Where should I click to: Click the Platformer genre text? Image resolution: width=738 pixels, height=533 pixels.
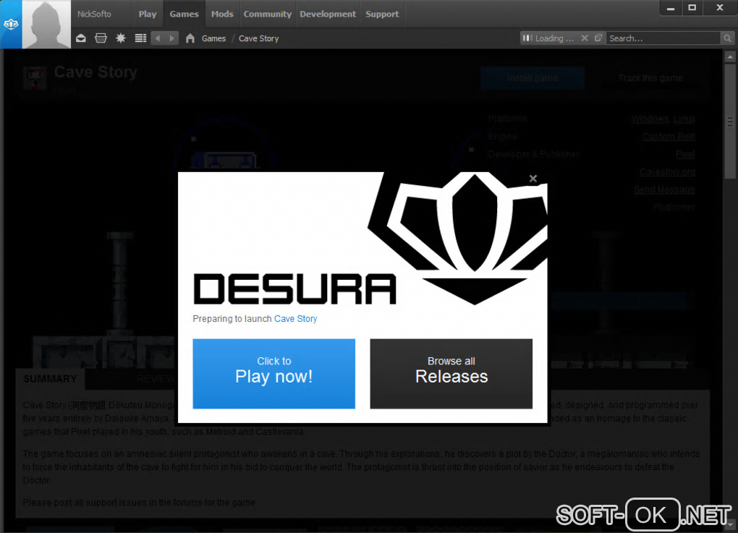tap(674, 207)
